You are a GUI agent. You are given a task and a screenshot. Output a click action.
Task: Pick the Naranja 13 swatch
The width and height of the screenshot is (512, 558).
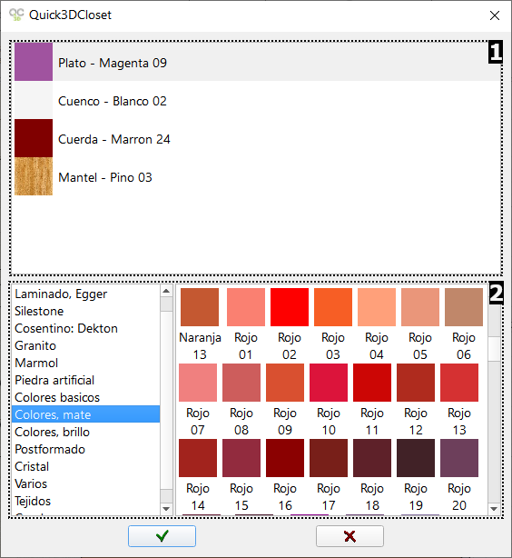point(200,307)
